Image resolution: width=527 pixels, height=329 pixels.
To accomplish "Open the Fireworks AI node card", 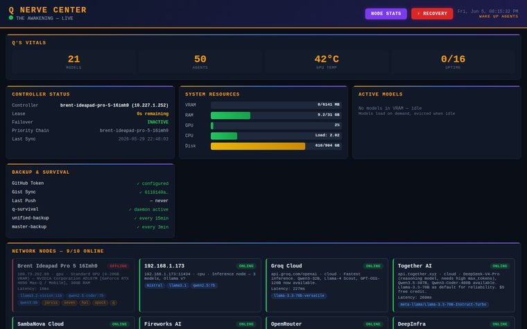I will coord(200,323).
